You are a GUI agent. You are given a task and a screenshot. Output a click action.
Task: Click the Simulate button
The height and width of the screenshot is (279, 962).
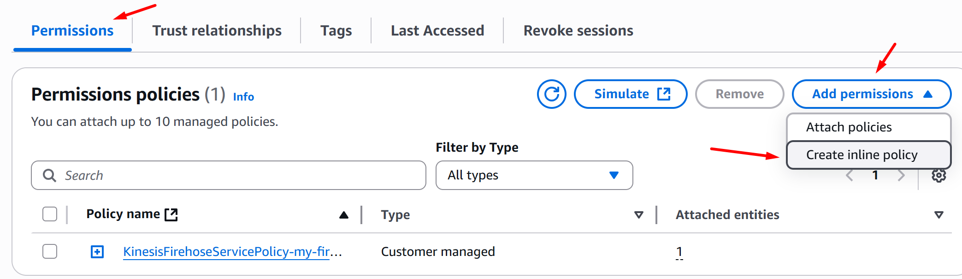630,94
